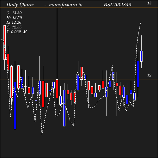Click the 'BSE 532845' stock code
The height and width of the screenshot is (158, 158).
[118, 5]
